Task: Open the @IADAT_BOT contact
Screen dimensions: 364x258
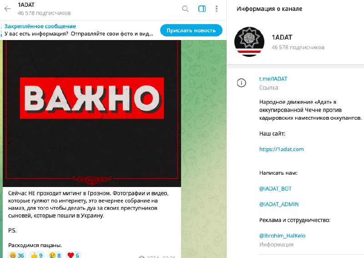Action: [275, 188]
